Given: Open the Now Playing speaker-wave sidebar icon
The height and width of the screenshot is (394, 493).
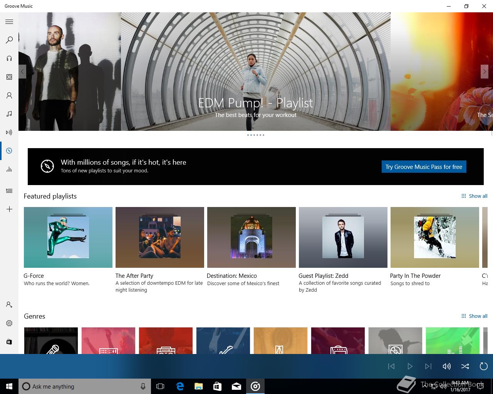Looking at the screenshot, I should pyautogui.click(x=9, y=132).
